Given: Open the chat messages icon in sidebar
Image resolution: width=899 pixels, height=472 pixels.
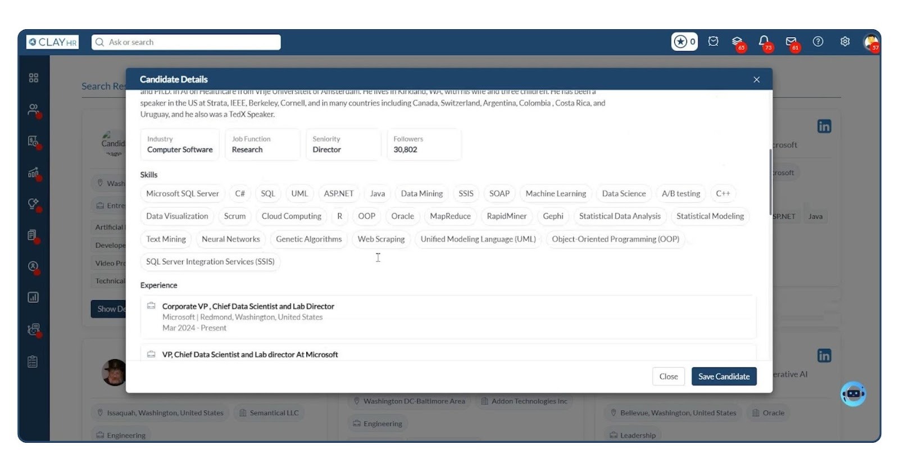Looking at the screenshot, I should click(x=34, y=330).
